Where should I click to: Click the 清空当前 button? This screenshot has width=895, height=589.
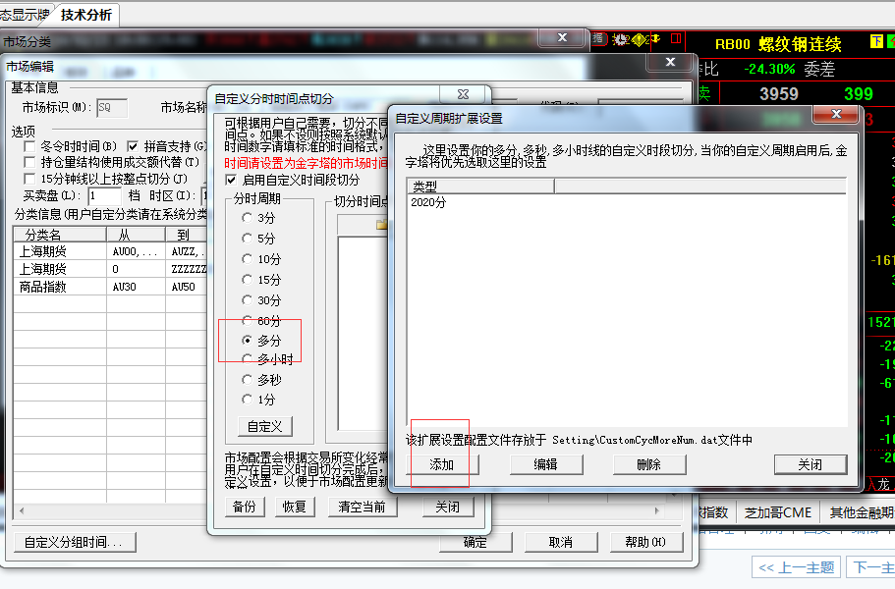pos(363,507)
